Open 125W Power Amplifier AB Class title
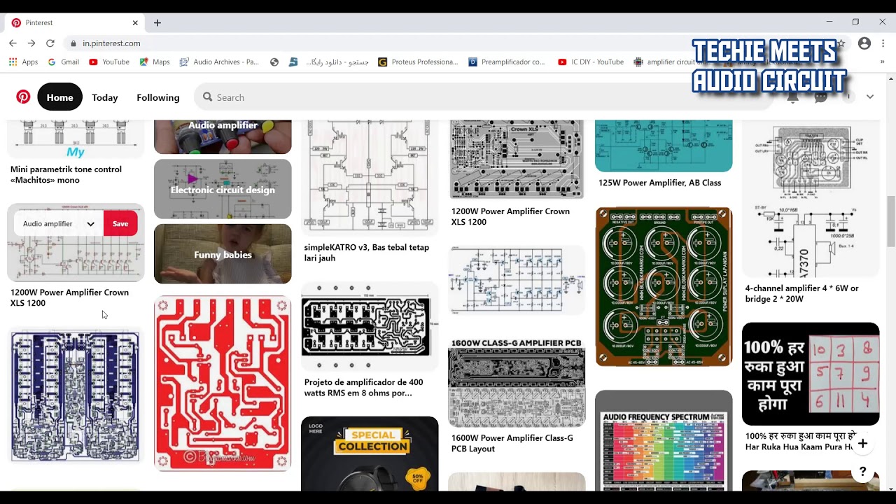Screen dimensions: 896x504 659,183
